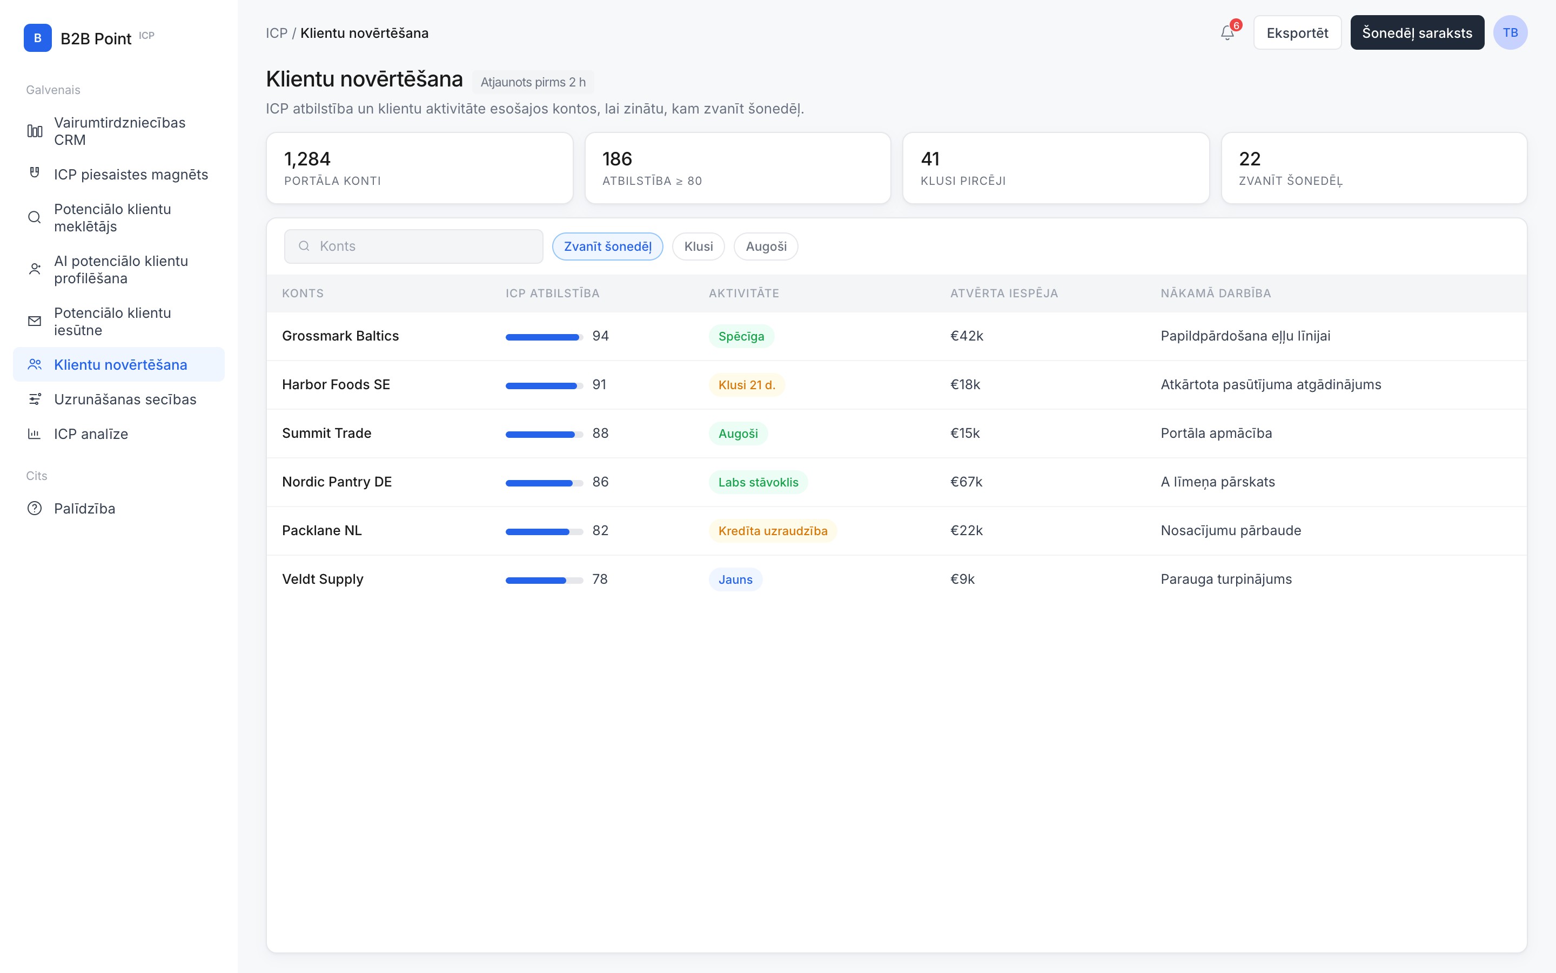Click the €67k open opportunity value
This screenshot has height=973, width=1556.
point(967,482)
